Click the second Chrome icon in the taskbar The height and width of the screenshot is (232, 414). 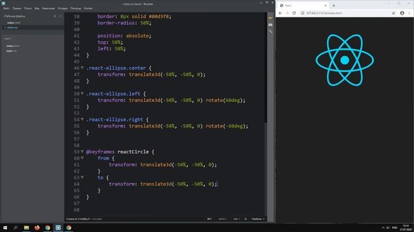[x=69, y=227]
